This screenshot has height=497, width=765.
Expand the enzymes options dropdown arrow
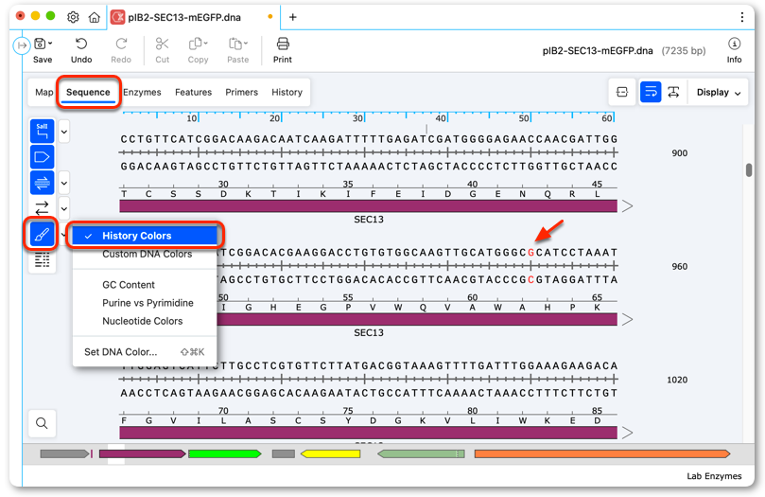[64, 132]
